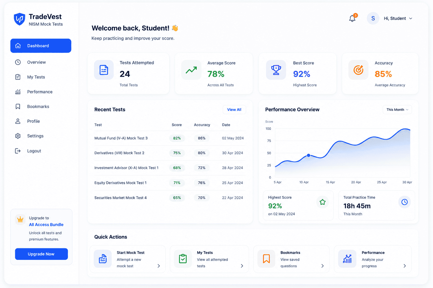Click the orange Bookmarks icon in Quick Actions
This screenshot has height=288, width=433.
click(266, 259)
